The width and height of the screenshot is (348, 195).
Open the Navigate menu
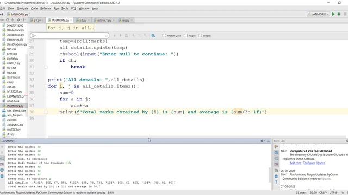coord(22,9)
